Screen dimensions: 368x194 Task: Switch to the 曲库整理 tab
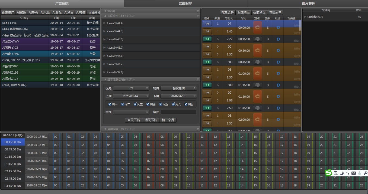pos(308,4)
